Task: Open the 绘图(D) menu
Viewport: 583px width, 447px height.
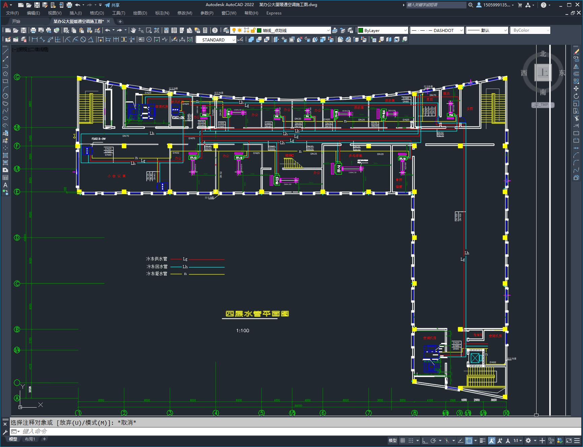Action: [140, 13]
